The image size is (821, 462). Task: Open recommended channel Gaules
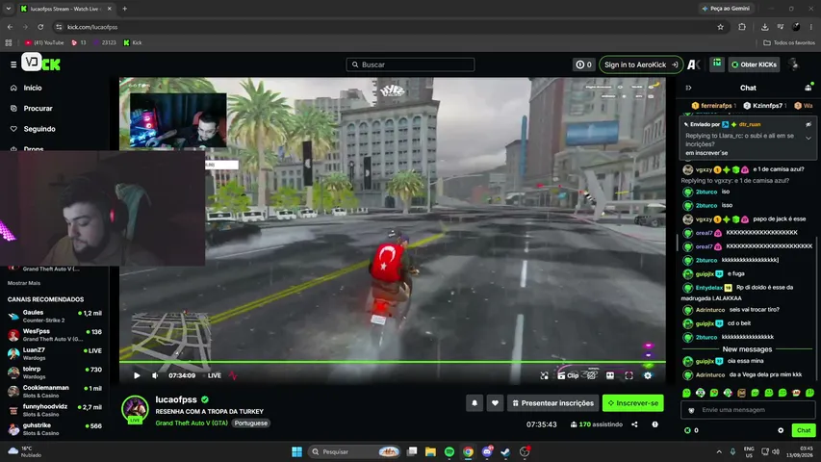coord(55,316)
